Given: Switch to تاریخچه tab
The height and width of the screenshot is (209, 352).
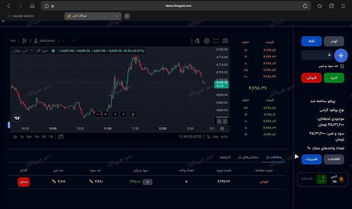Looking at the screenshot, I should coord(225,157).
